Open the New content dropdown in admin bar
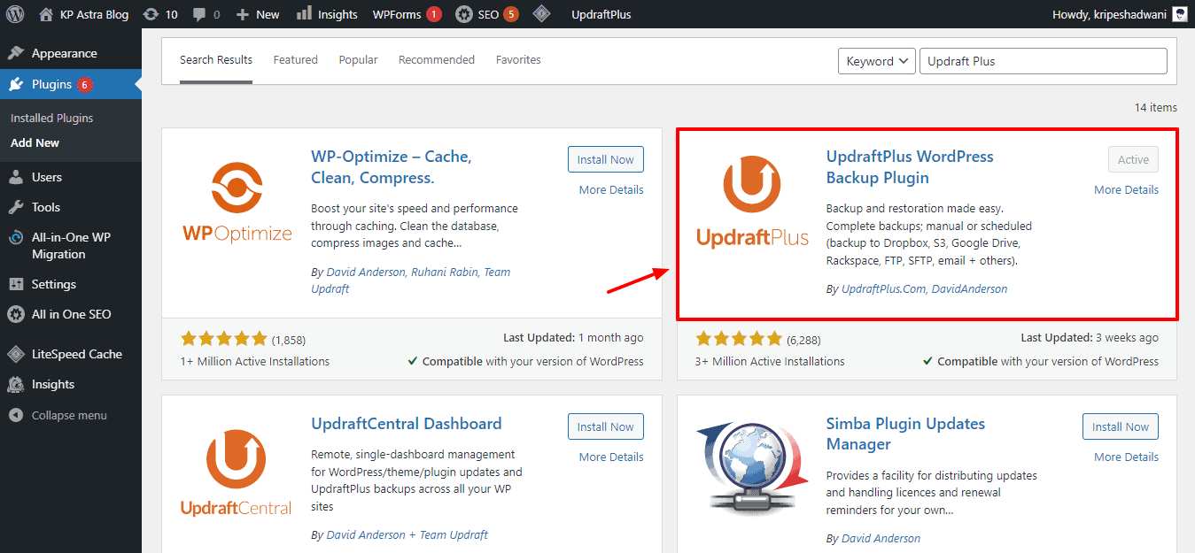 click(258, 14)
